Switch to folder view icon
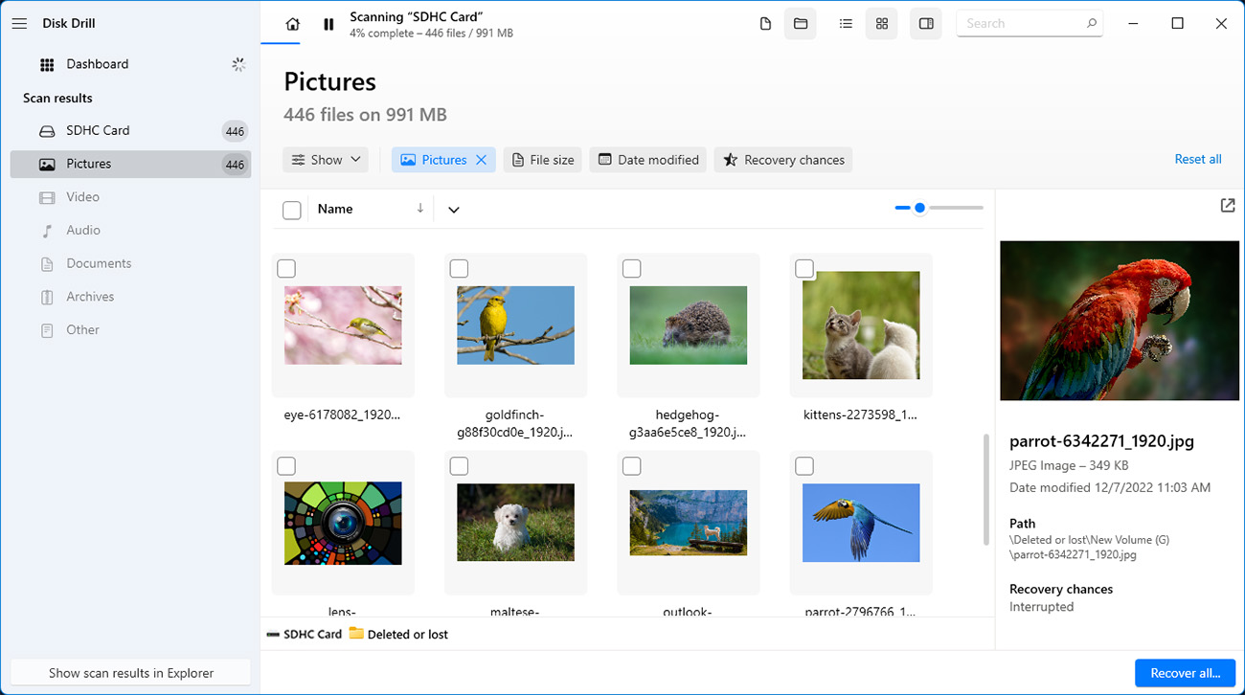Image resolution: width=1245 pixels, height=695 pixels. [x=801, y=24]
